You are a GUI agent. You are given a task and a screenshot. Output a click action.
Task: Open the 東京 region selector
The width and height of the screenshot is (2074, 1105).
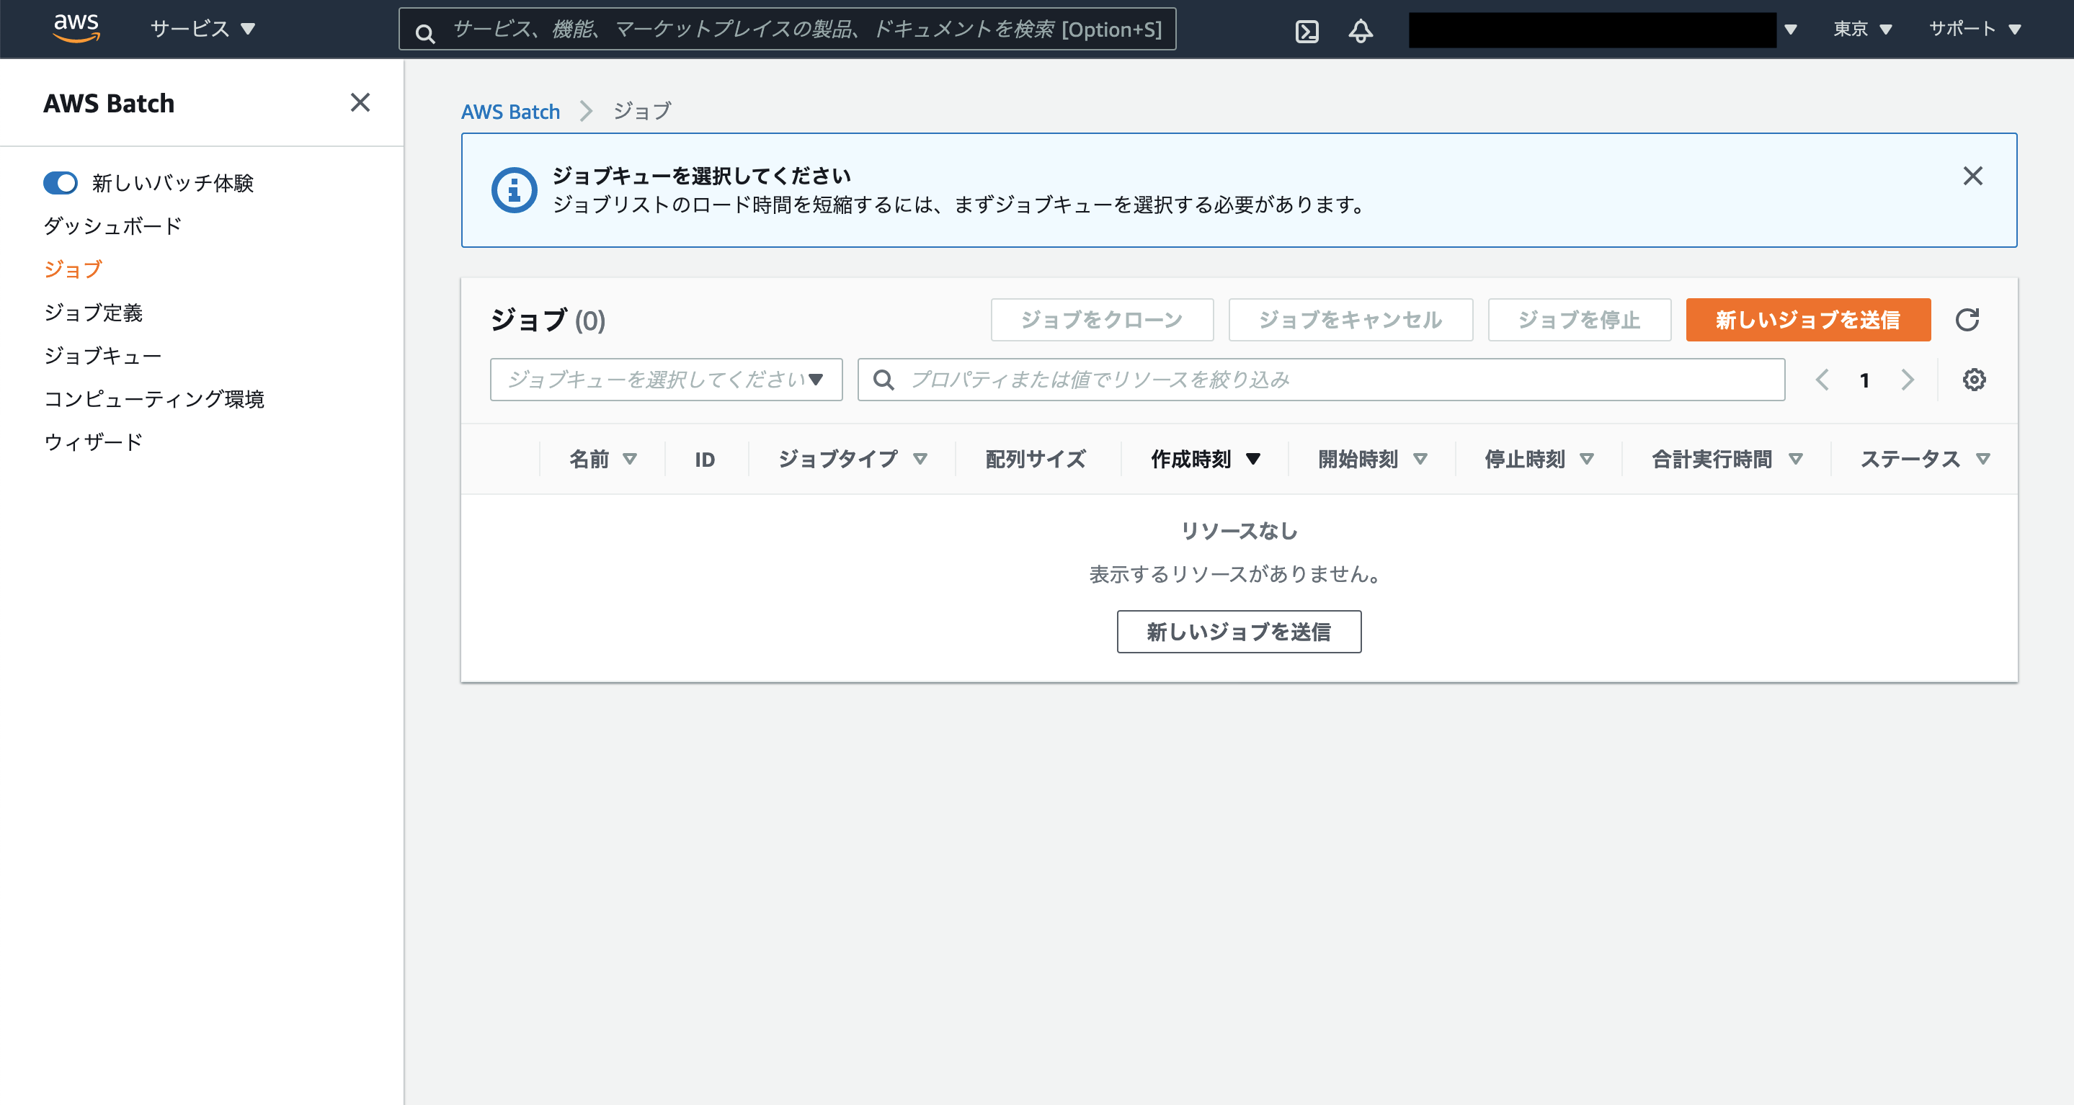[x=1862, y=29]
